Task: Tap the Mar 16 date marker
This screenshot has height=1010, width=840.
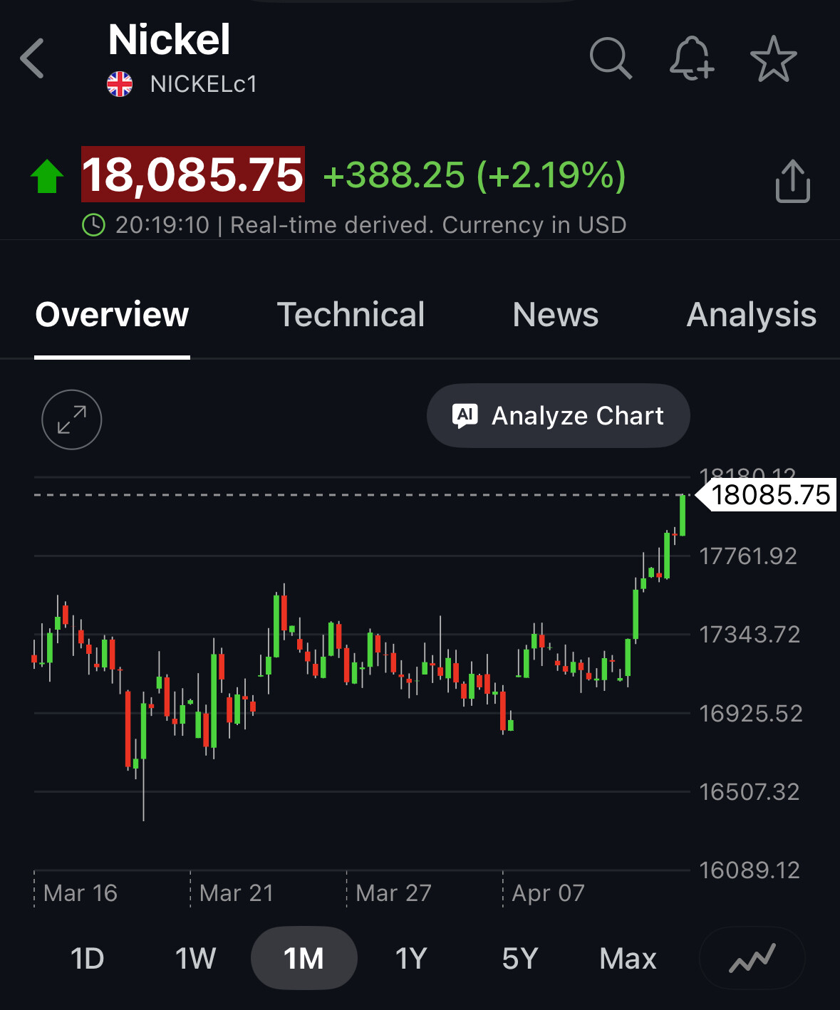Action: [81, 893]
